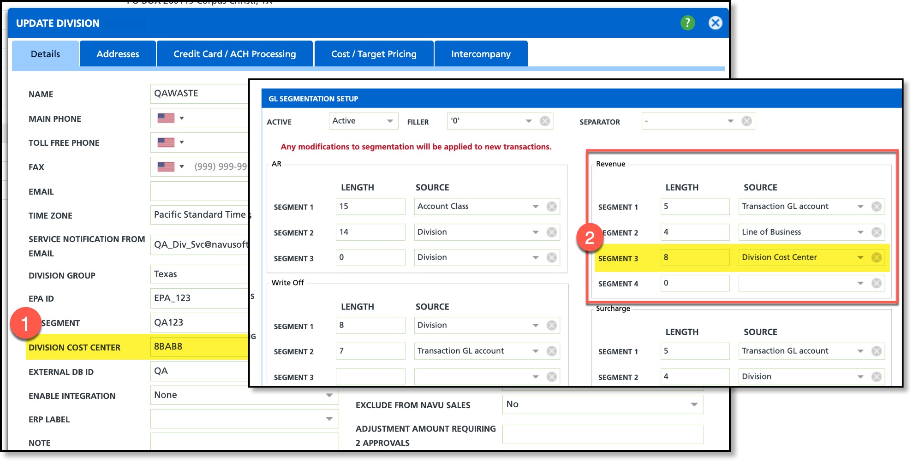The height and width of the screenshot is (463, 919).
Task: Click the Name field showing QAWASTE
Action: tap(199, 94)
